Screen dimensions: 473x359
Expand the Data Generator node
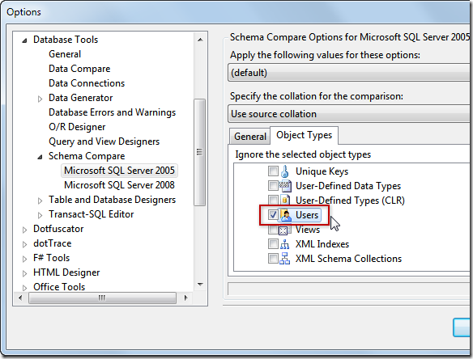[40, 99]
